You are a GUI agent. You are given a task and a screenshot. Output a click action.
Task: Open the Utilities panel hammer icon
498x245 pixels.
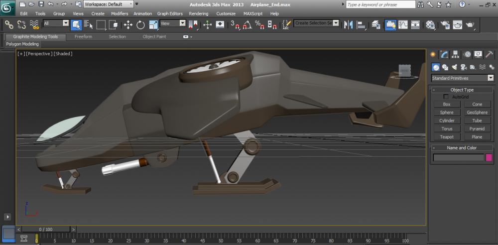tap(490, 55)
